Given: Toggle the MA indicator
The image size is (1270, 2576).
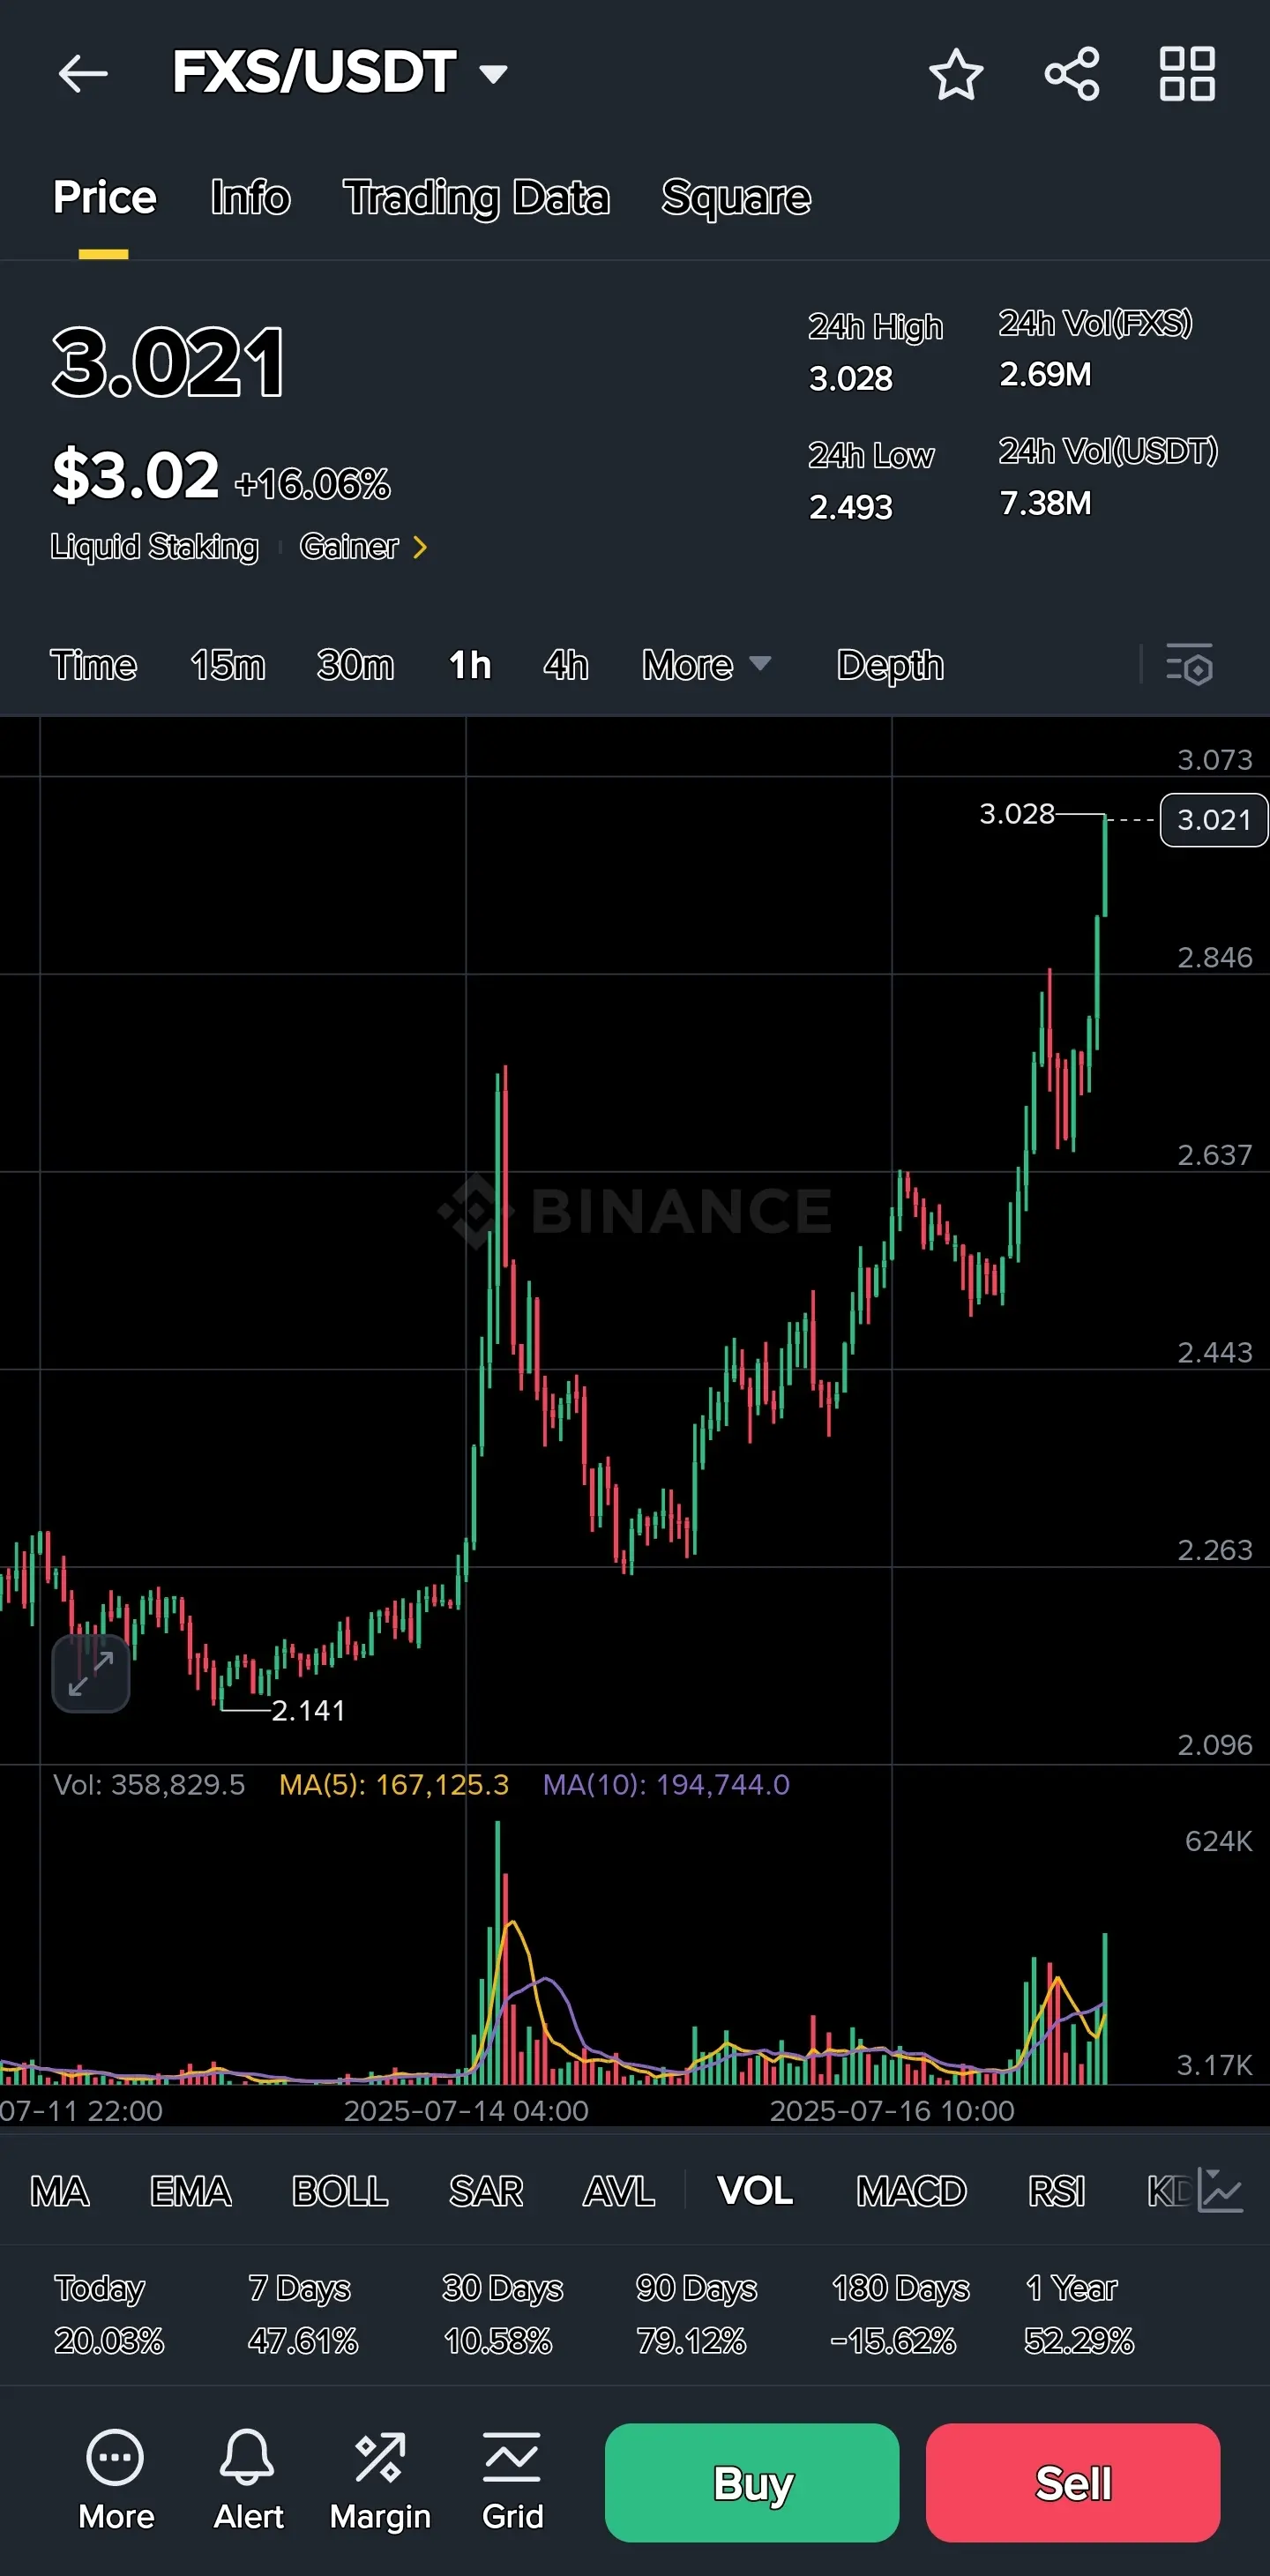Looking at the screenshot, I should pyautogui.click(x=60, y=2191).
